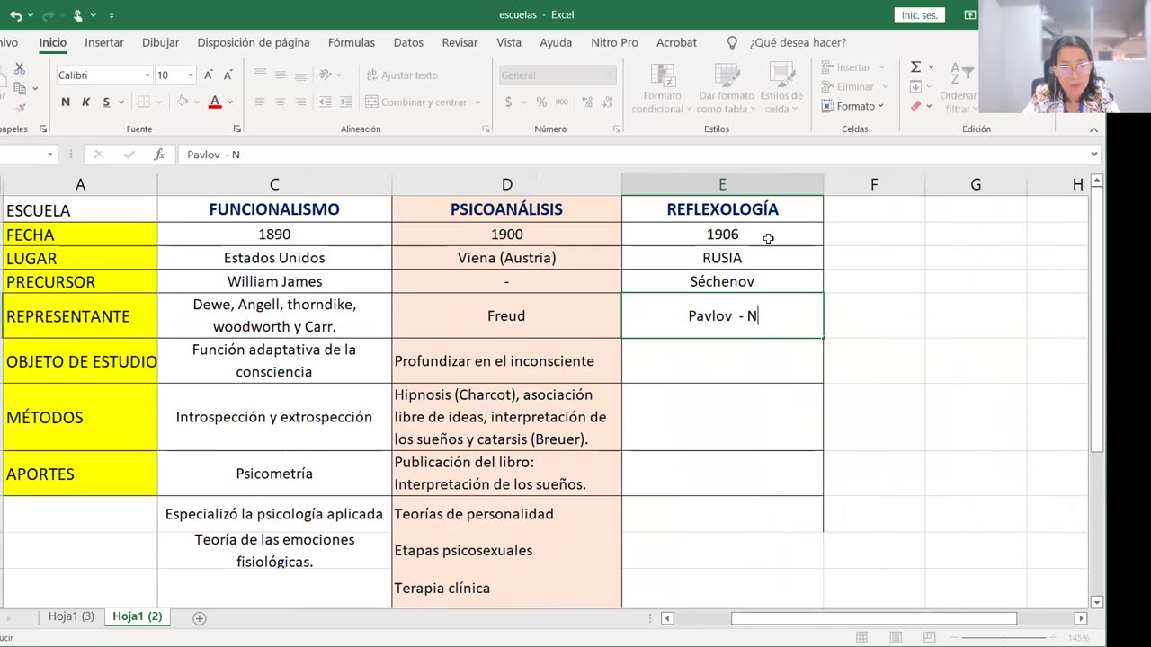Apply the fill color paint bucket
Viewport: 1151px width, 647px height.
(183, 102)
